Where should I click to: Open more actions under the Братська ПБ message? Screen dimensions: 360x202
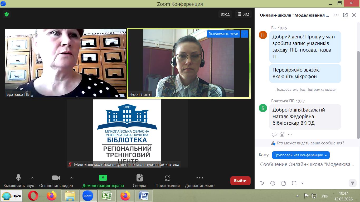click(x=290, y=135)
